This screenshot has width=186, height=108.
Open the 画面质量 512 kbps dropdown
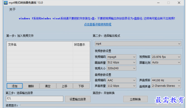(121, 62)
